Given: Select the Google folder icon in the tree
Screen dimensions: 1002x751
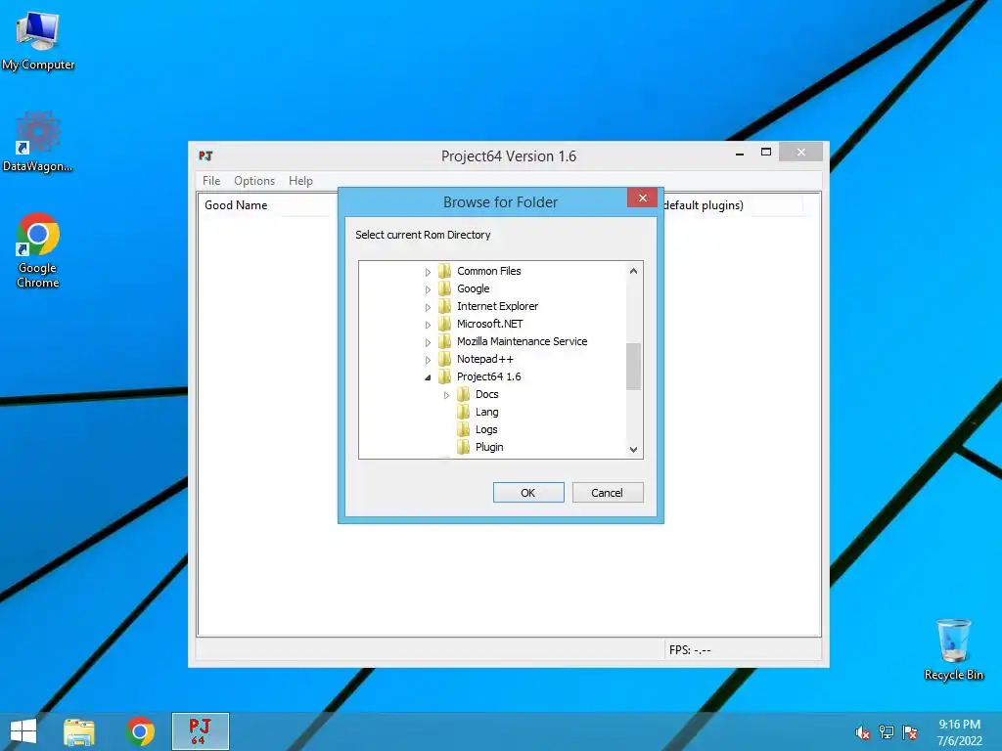Looking at the screenshot, I should 445,288.
